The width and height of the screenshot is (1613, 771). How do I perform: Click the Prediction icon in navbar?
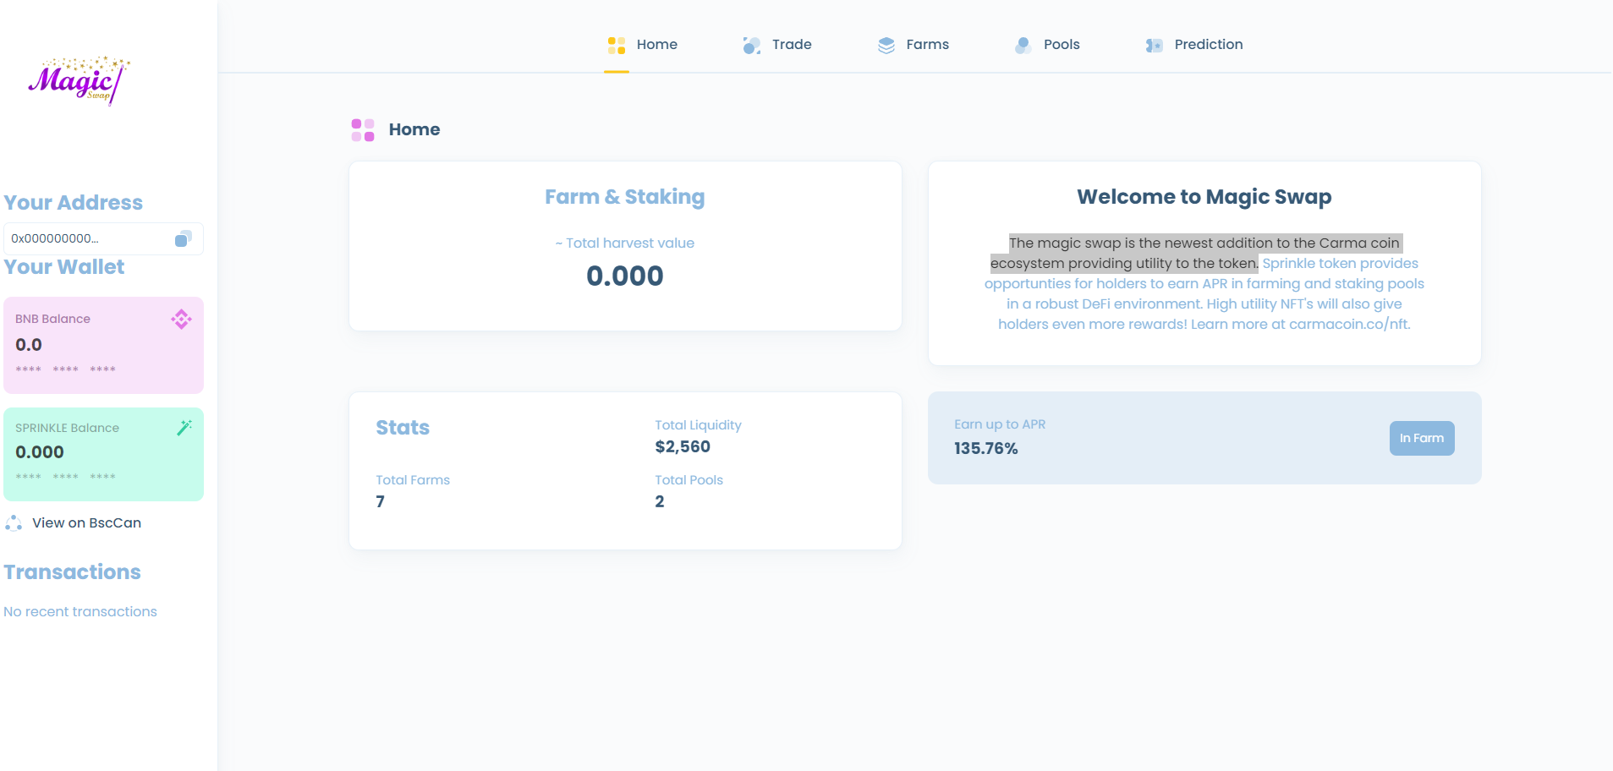pos(1154,46)
